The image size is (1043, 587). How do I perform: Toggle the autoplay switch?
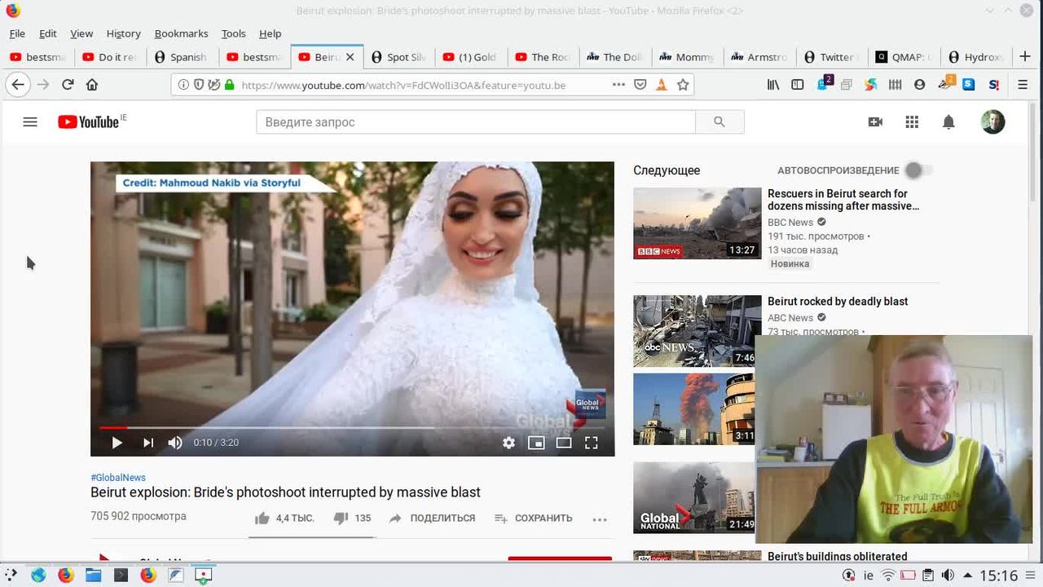(x=918, y=170)
